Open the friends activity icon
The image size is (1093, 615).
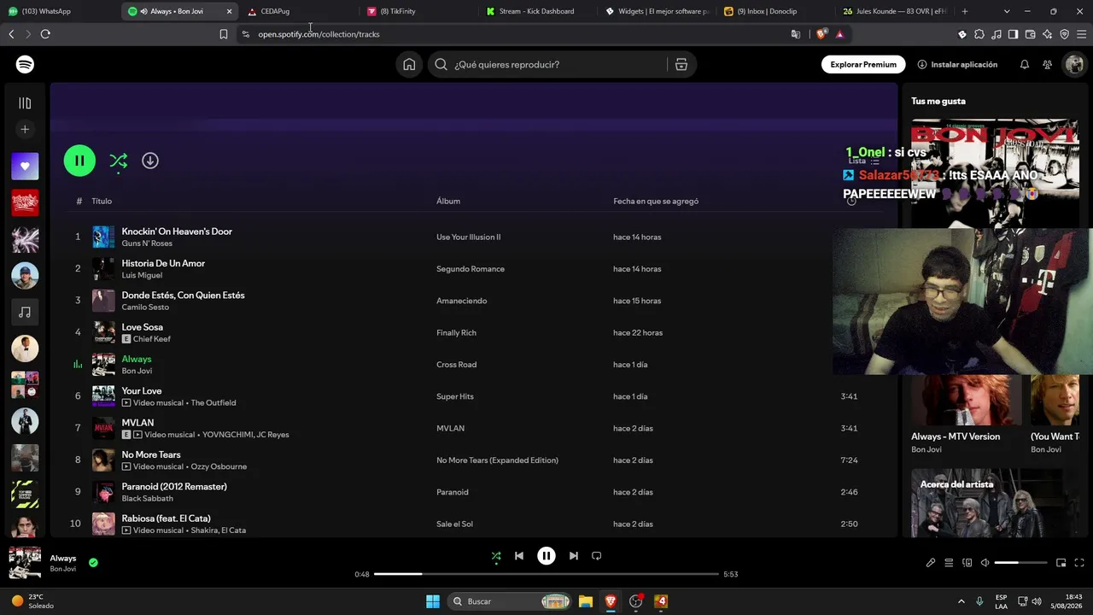(x=1048, y=64)
